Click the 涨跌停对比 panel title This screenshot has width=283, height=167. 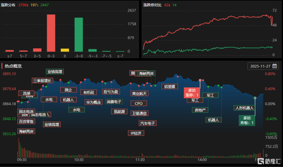coord(152,5)
